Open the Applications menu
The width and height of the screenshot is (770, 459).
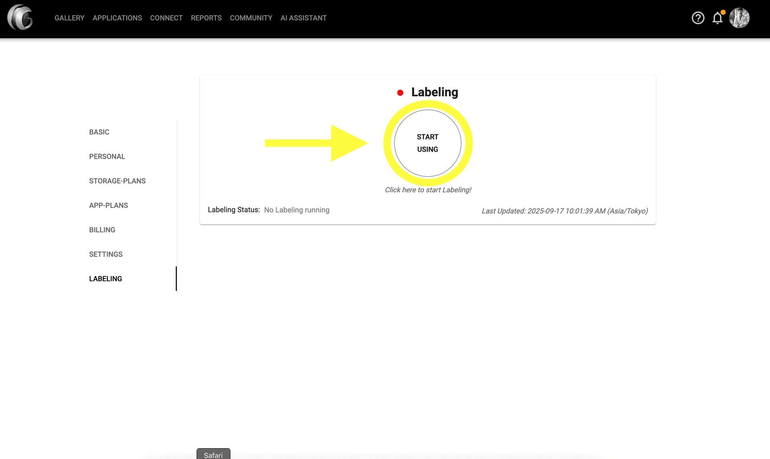pyautogui.click(x=117, y=18)
